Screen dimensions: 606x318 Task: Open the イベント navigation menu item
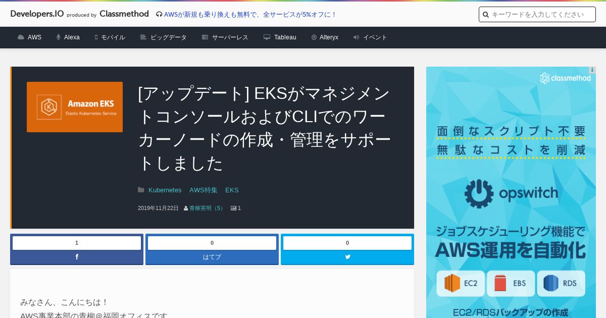(x=375, y=37)
